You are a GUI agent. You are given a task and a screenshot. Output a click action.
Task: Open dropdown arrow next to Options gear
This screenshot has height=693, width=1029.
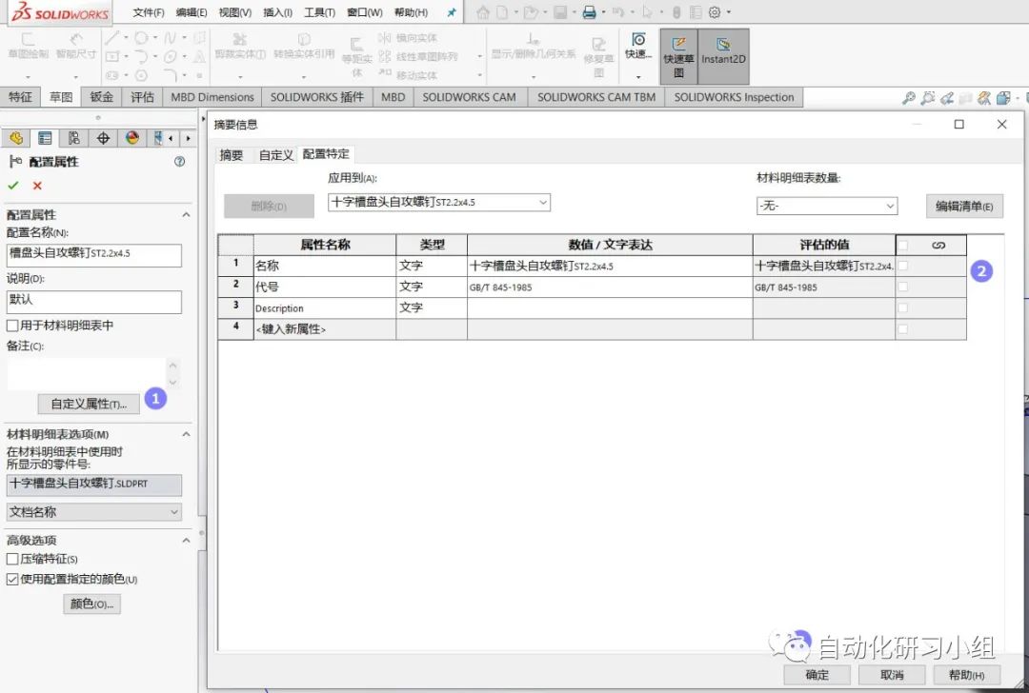(729, 12)
